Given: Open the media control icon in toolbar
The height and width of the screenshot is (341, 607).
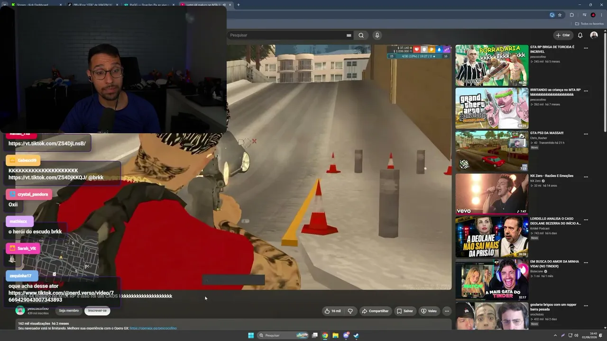Looking at the screenshot, I should point(584,15).
